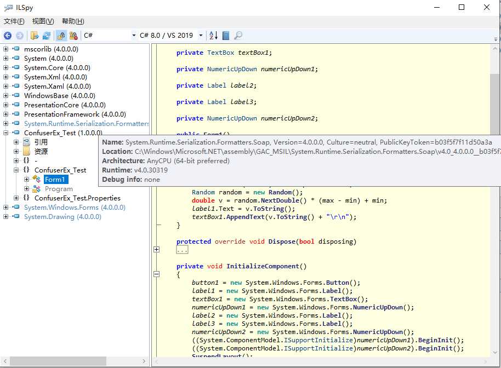Expand the collapsed Dispose method body
The height and width of the screenshot is (368, 501).
pyautogui.click(x=157, y=249)
